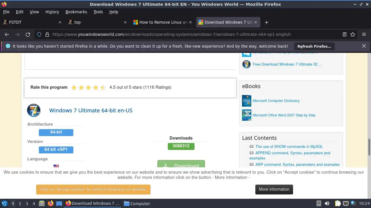Open the APPEND command article link
This screenshot has width=371, height=208.
290,155
